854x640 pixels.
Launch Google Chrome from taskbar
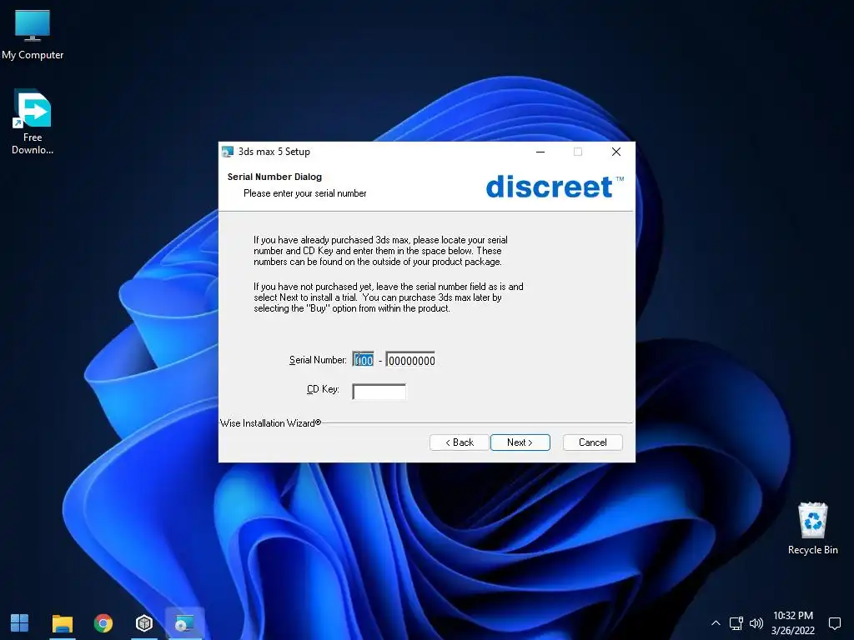pyautogui.click(x=103, y=623)
